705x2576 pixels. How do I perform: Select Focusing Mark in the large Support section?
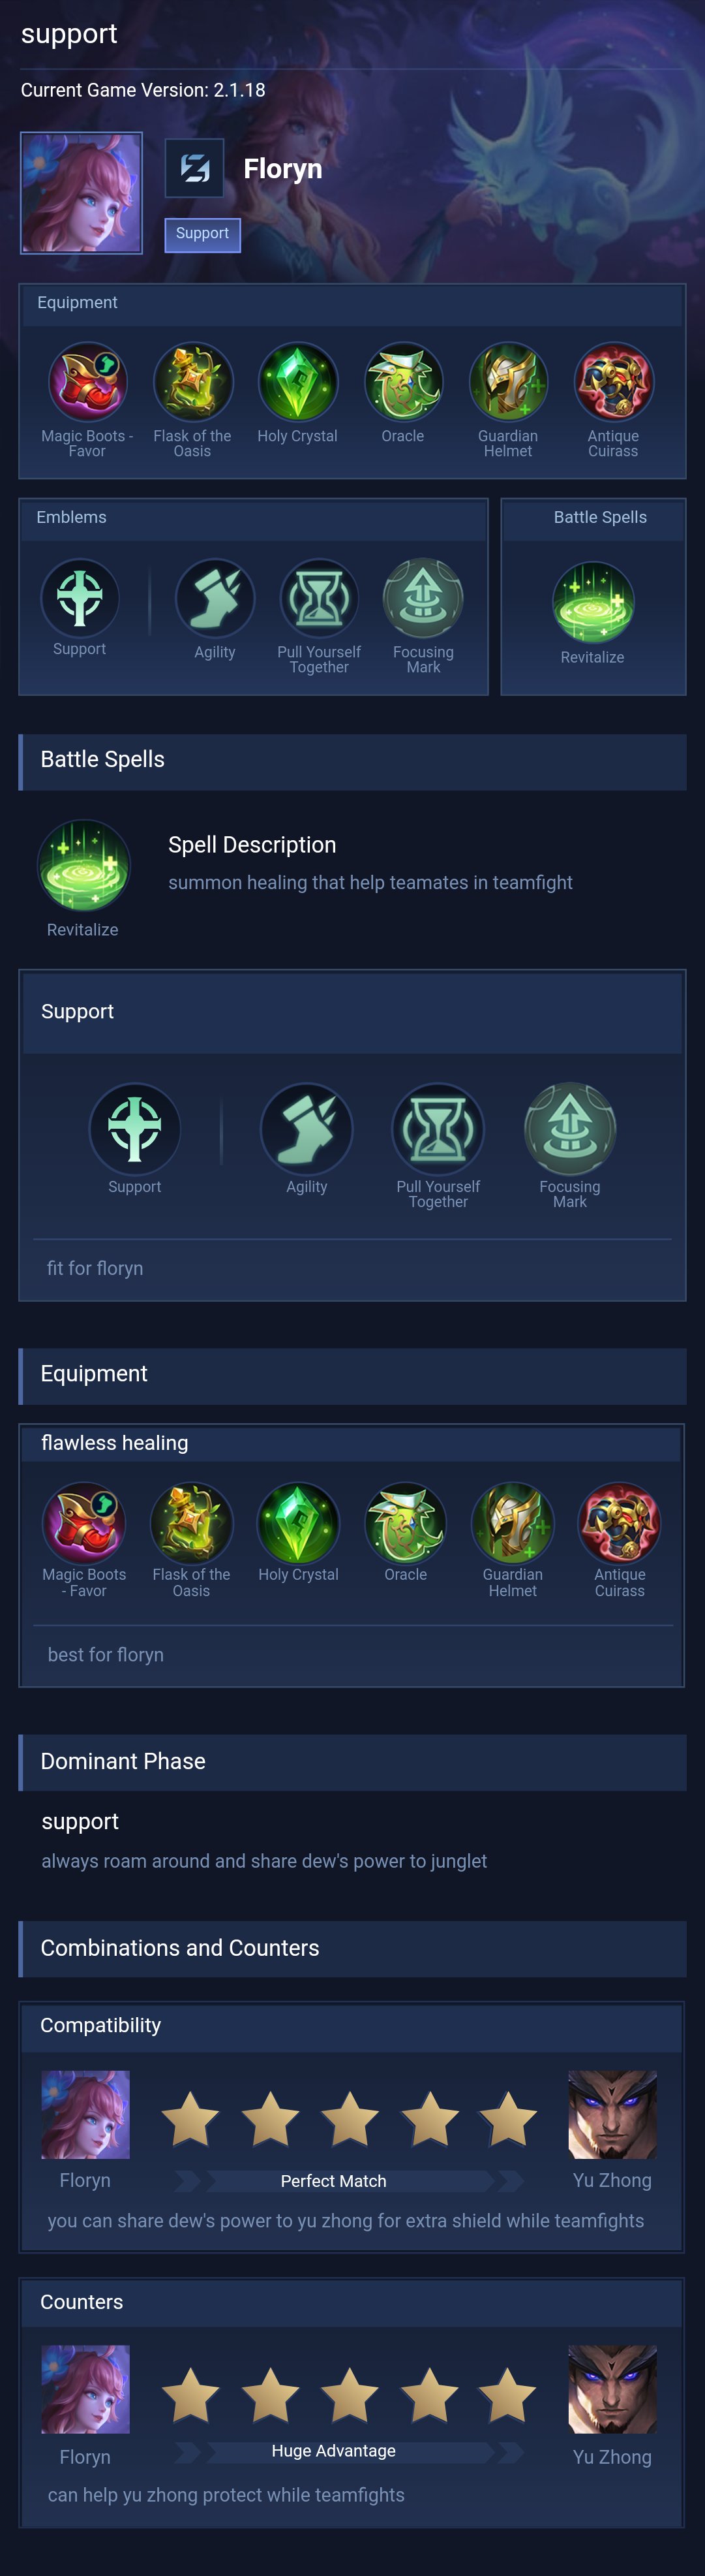[570, 1129]
